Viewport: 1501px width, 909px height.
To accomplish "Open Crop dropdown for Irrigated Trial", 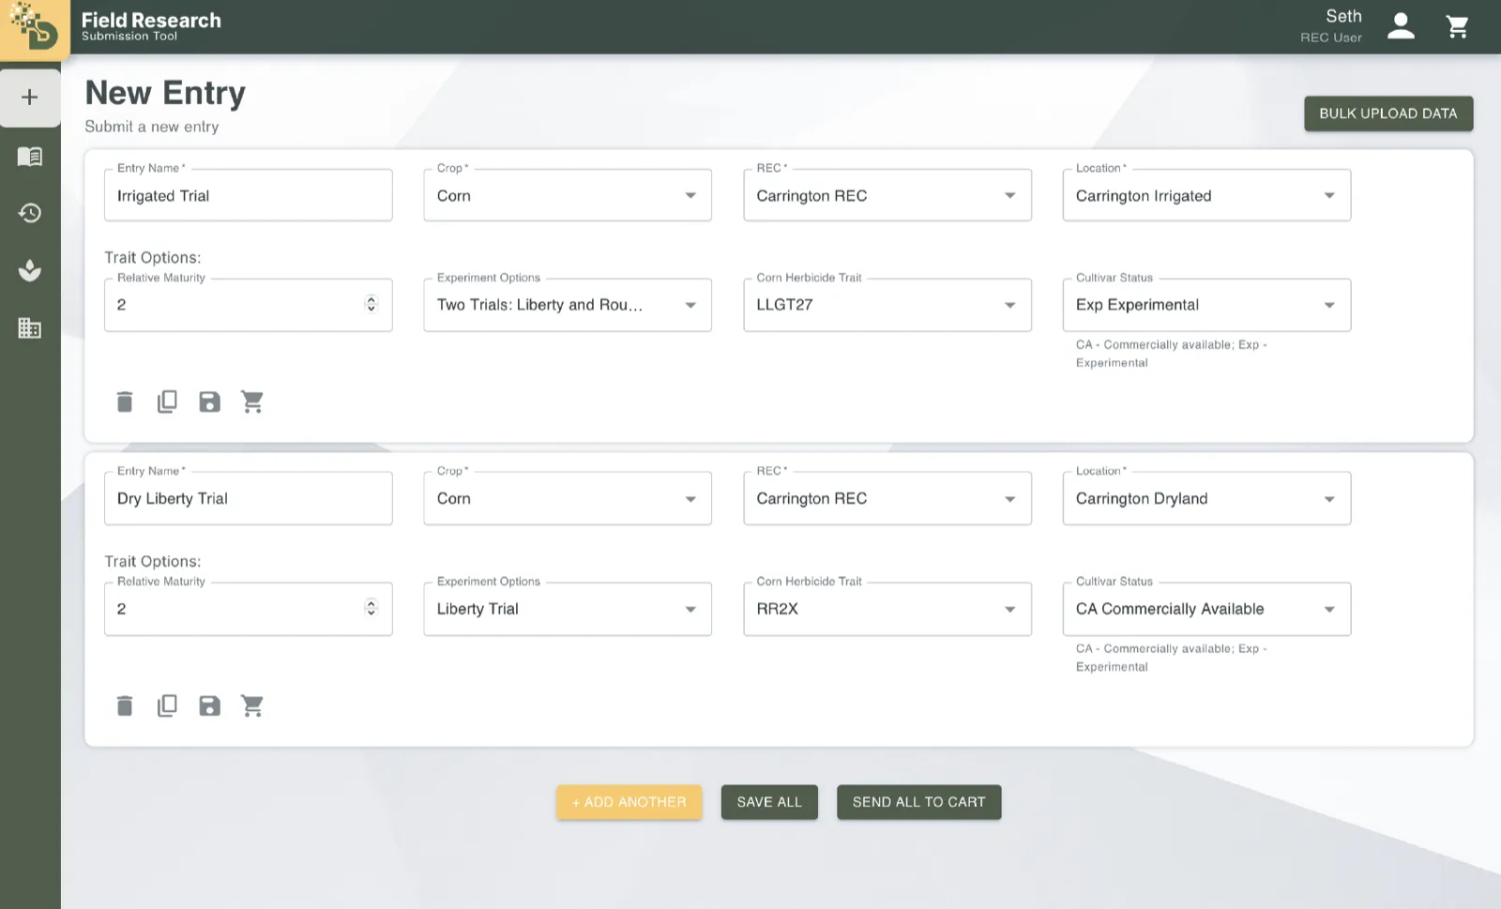I will click(x=568, y=195).
